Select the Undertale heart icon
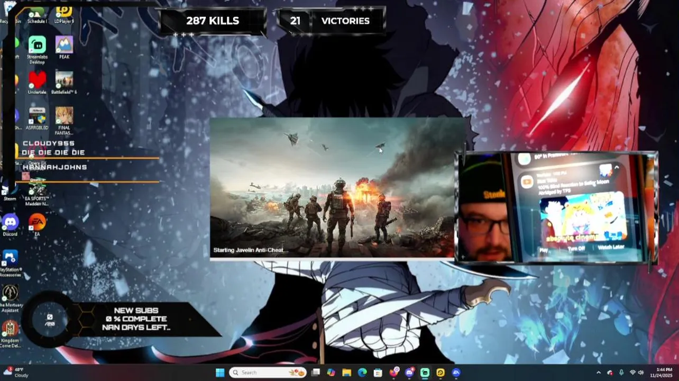The width and height of the screenshot is (679, 381). (x=37, y=83)
